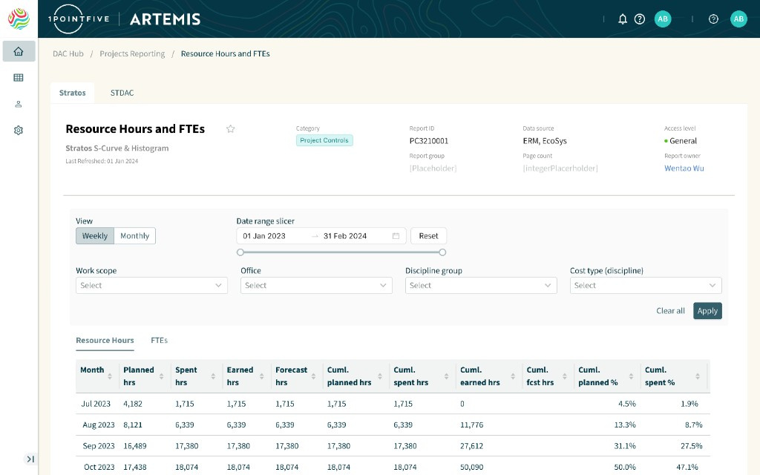Click the Resource Hours and FTEs breadcrumb

click(x=226, y=53)
